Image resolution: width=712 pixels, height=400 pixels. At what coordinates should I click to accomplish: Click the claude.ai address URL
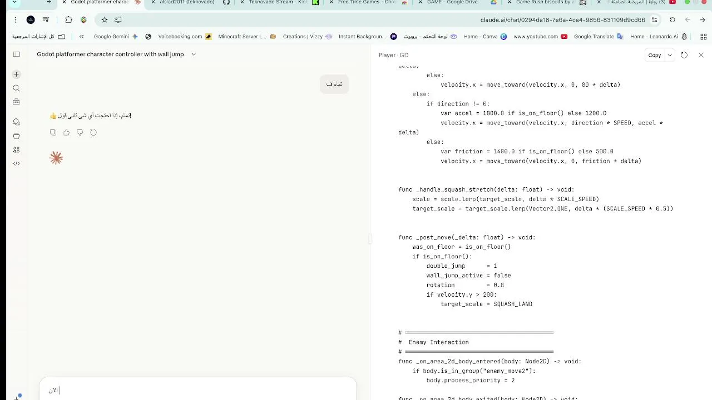pyautogui.click(x=562, y=20)
